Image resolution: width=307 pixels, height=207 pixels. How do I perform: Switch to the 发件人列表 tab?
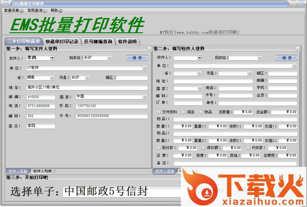pos(42,171)
